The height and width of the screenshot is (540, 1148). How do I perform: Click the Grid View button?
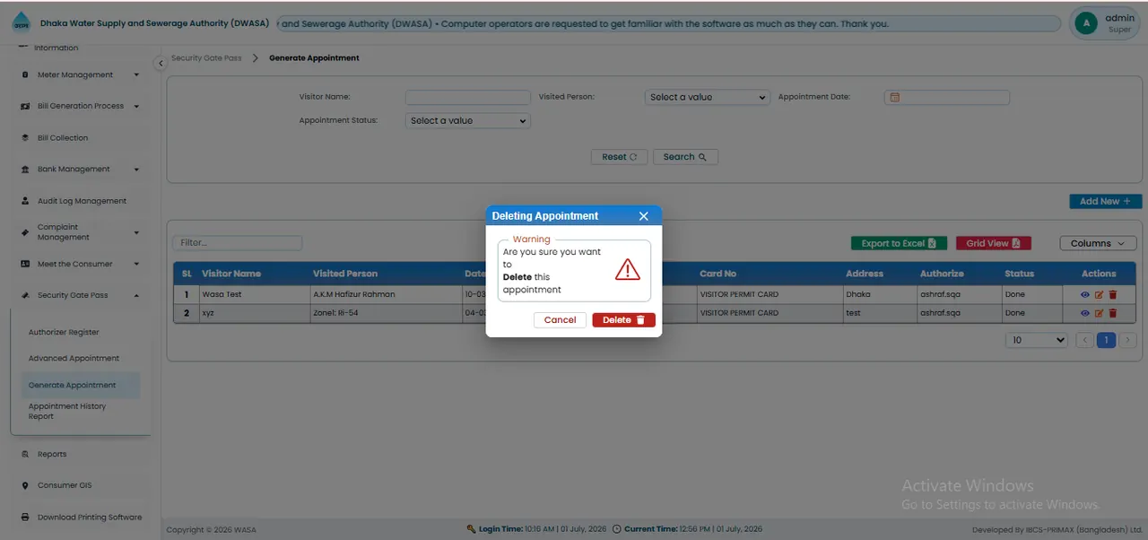pos(994,243)
